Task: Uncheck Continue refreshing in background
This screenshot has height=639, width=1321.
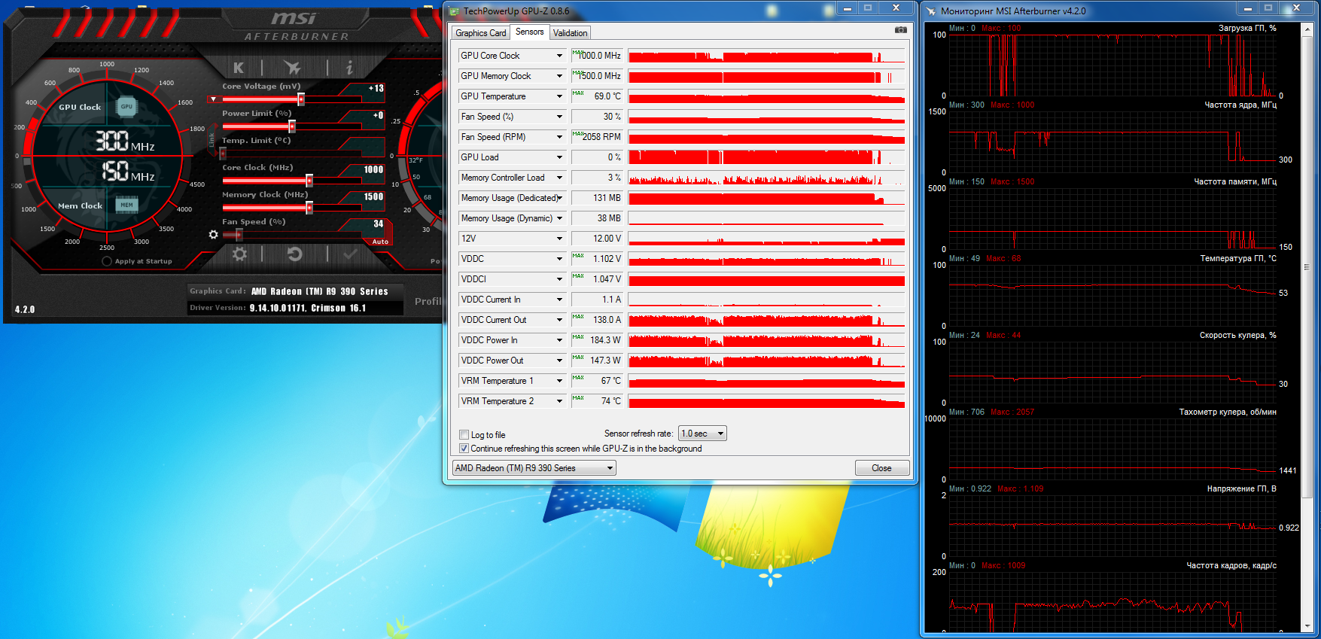Action: click(x=464, y=449)
